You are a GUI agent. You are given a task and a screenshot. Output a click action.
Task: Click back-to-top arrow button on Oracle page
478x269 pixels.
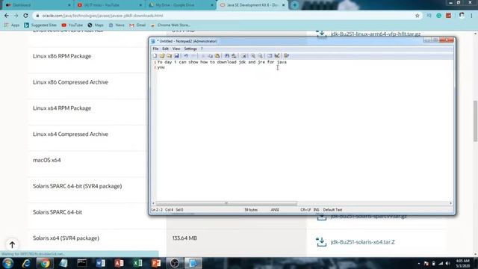point(12,244)
